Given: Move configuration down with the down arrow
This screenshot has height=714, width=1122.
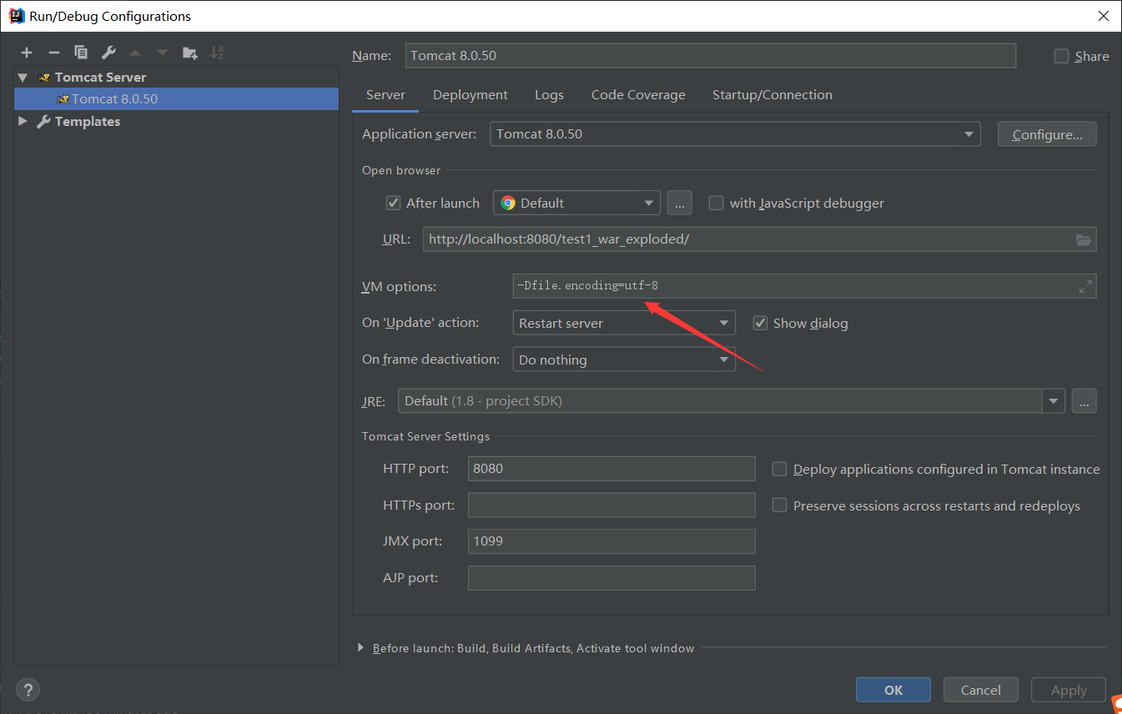Looking at the screenshot, I should pyautogui.click(x=163, y=53).
